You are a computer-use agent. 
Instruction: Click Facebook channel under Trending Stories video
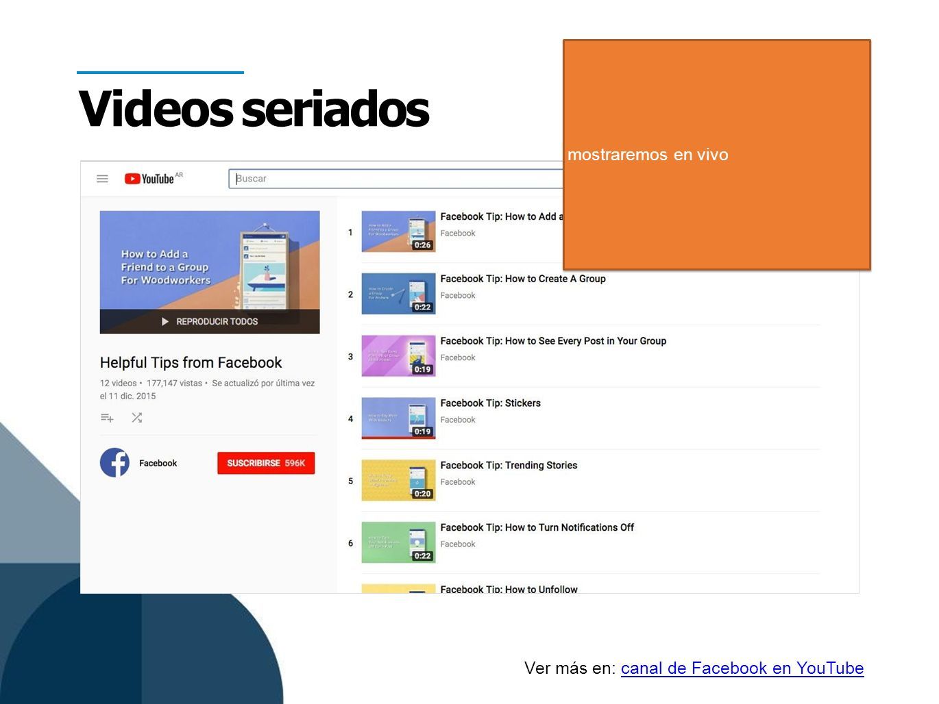tap(458, 482)
